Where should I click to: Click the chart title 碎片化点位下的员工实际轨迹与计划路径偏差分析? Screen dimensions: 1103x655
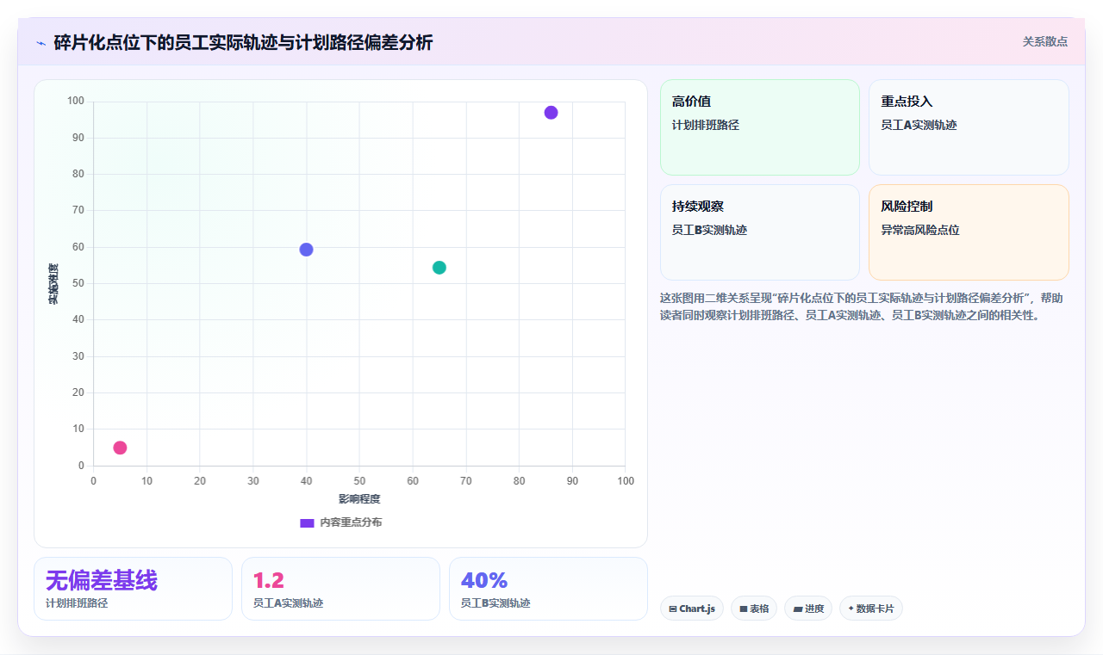pyautogui.click(x=243, y=42)
